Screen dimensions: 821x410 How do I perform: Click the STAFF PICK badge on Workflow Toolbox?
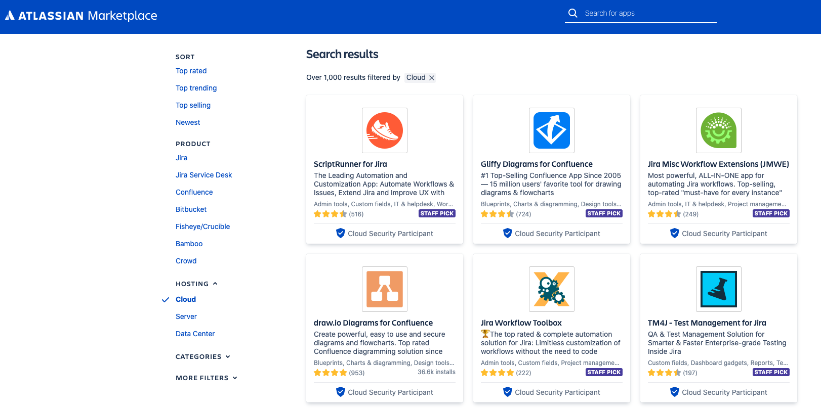[x=604, y=372]
